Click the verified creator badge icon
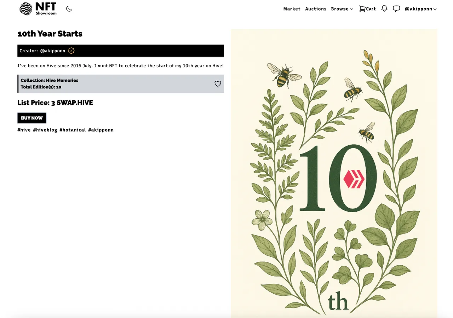 click(71, 51)
